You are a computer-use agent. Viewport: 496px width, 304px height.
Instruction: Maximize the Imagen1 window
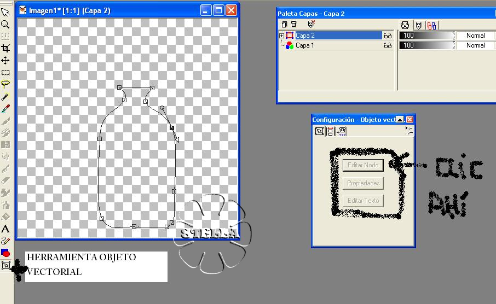218,10
